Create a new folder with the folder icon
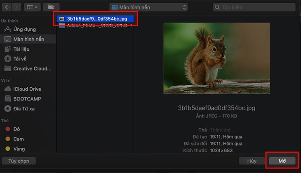Image resolution: width=301 pixels, height=173 pixels. pyautogui.click(x=51, y=7)
